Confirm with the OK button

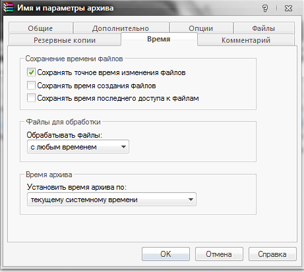pyautogui.click(x=166, y=254)
